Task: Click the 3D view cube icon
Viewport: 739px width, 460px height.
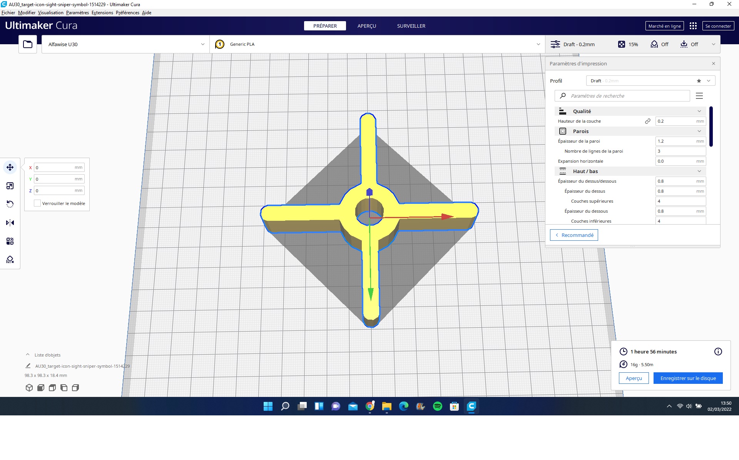Action: point(29,388)
